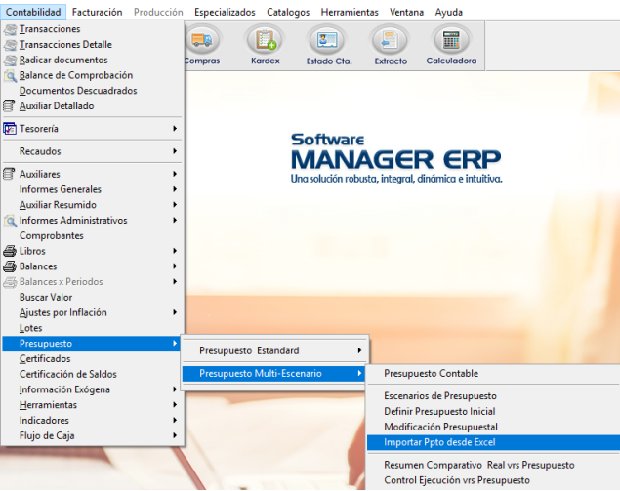Expand the Auxiliar Resumido submenu arrow
Screen dimensions: 620x491
point(175,205)
